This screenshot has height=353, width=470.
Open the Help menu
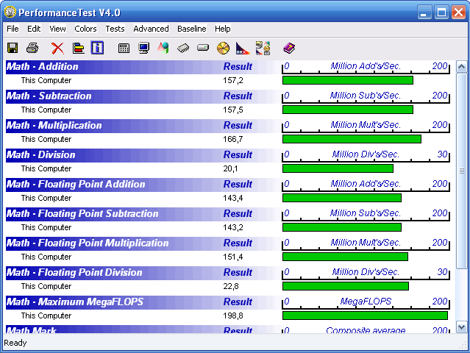click(222, 29)
